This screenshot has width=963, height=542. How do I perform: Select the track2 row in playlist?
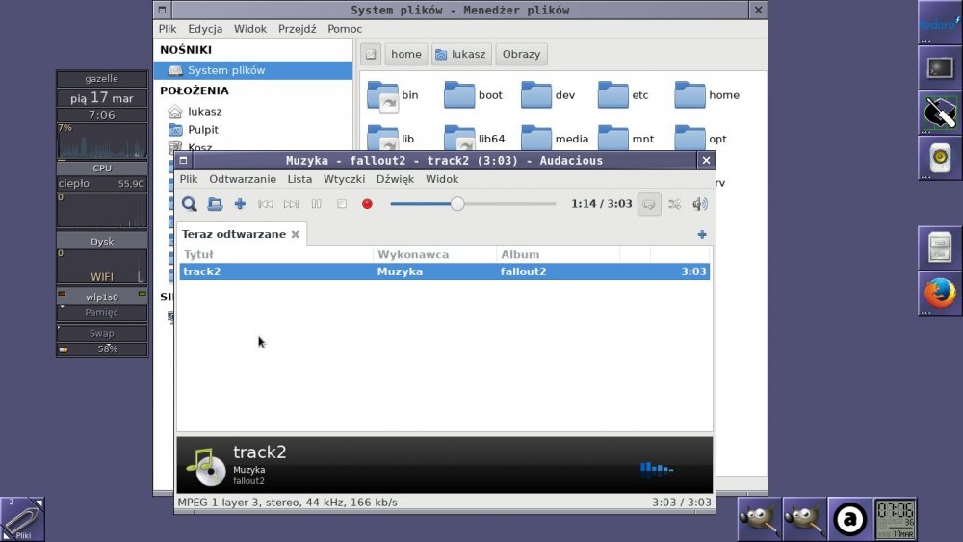coord(445,271)
